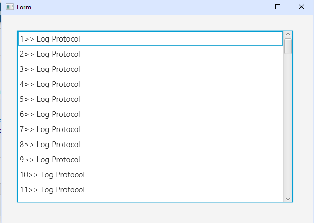Maximize the Form window

278,7
